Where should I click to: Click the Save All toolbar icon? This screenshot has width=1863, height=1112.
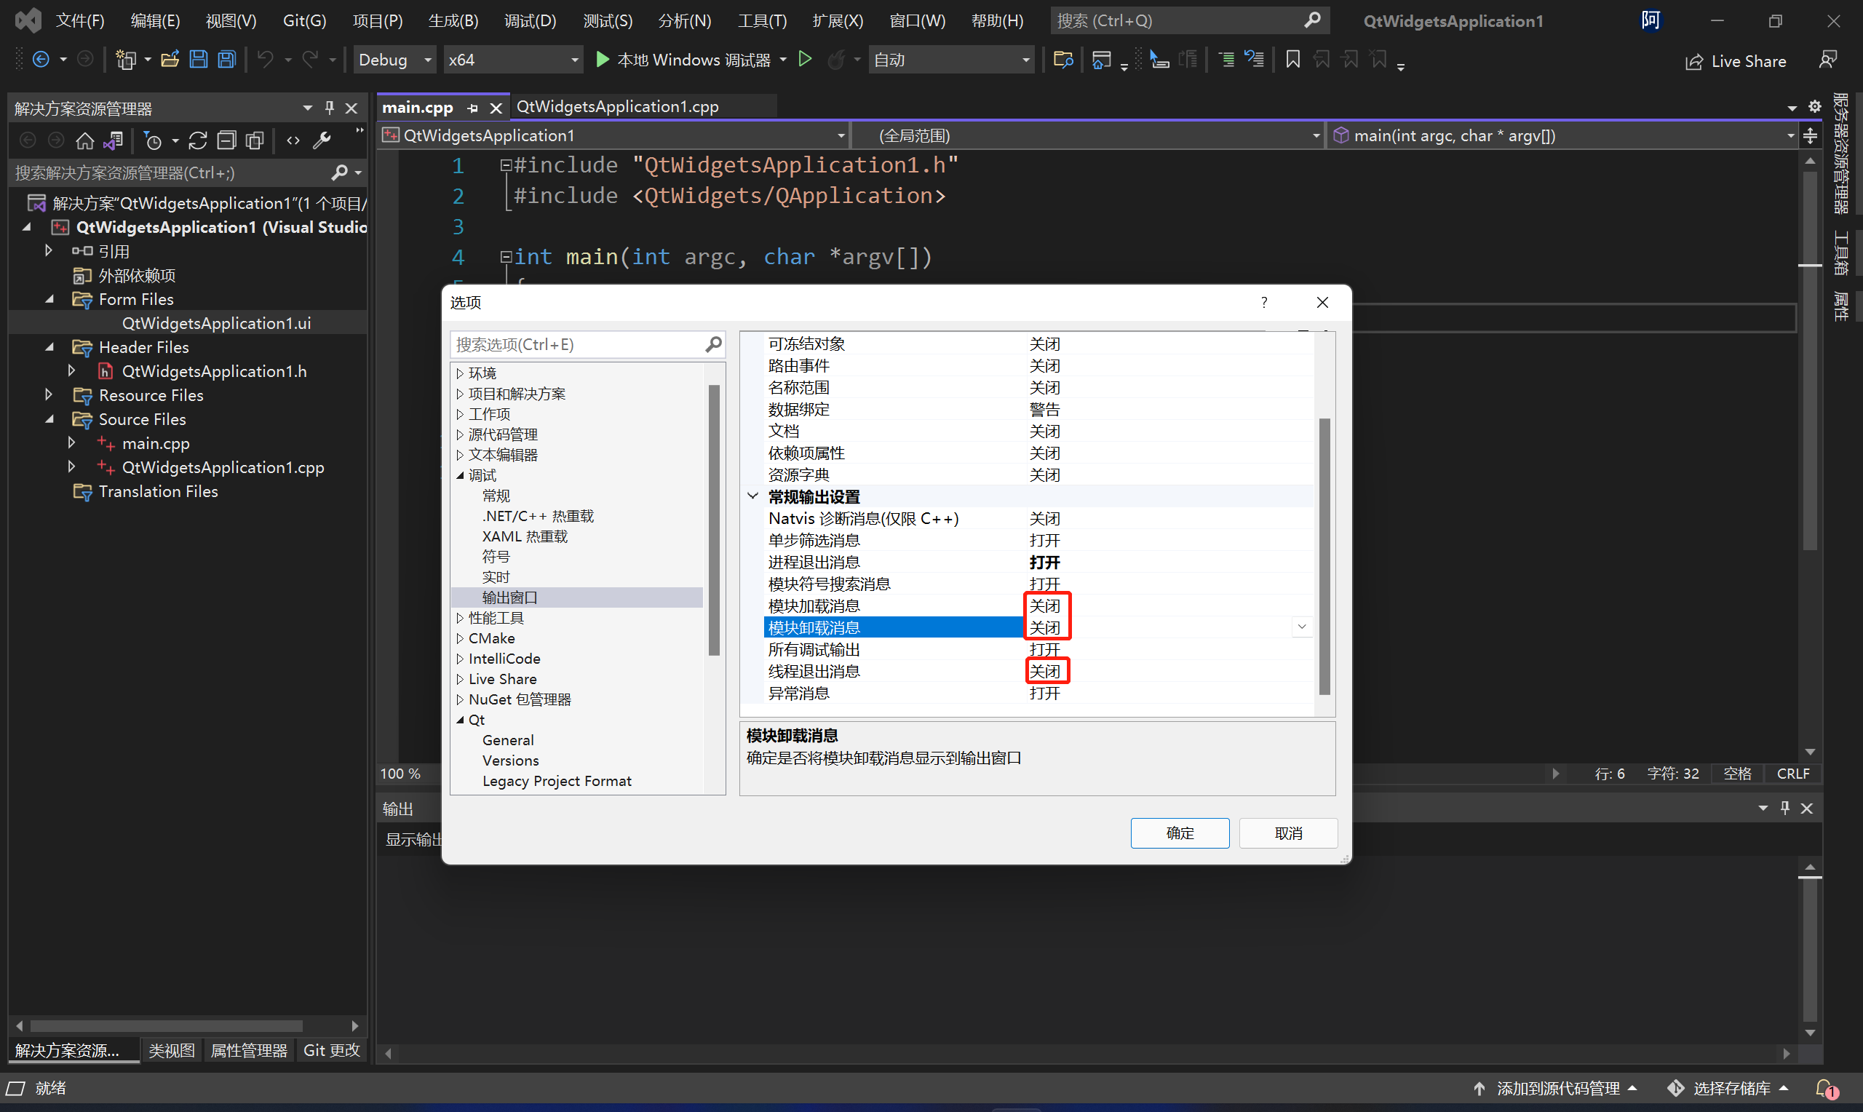(x=227, y=59)
